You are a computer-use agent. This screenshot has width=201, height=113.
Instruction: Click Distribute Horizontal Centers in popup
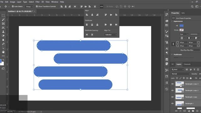[x=111, y=24]
